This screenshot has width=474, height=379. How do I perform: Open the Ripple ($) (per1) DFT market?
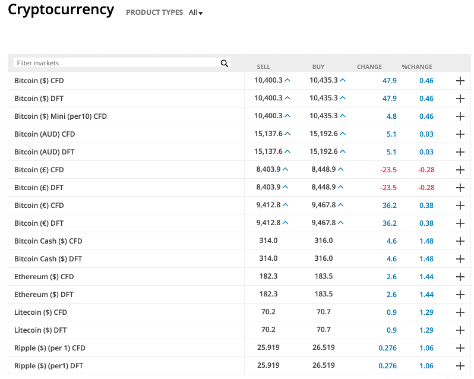[x=49, y=366]
